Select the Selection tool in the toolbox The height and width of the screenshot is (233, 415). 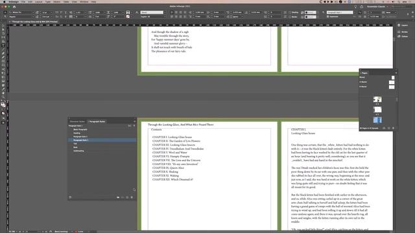point(3,26)
